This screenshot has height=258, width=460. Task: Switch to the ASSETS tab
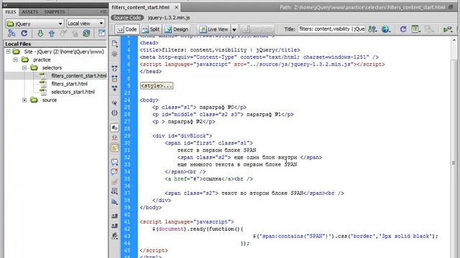click(30, 12)
